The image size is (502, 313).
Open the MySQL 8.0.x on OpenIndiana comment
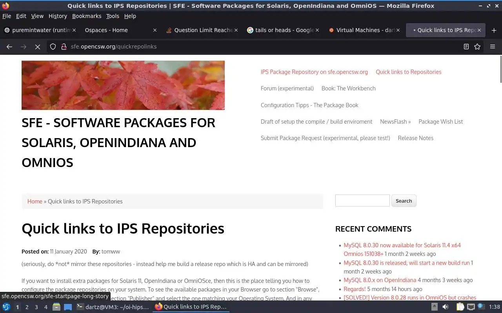(x=380, y=280)
